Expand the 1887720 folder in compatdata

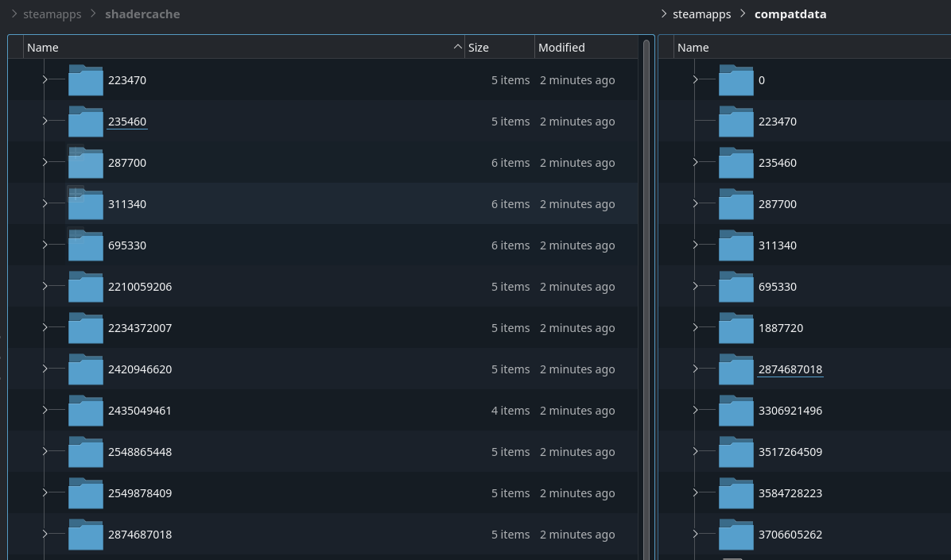click(x=695, y=326)
